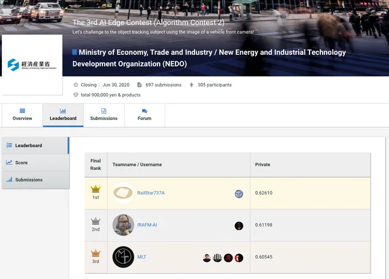Click the Submissions document icon in the tab

pyautogui.click(x=104, y=111)
